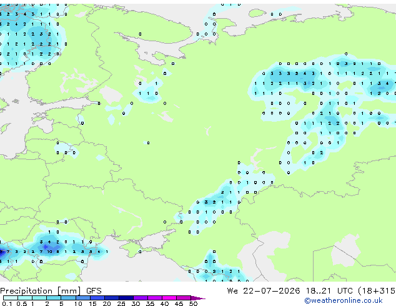Click the legend swatch between 0.5 and 1
The width and height of the screenshot is (396, 306).
[25, 298]
